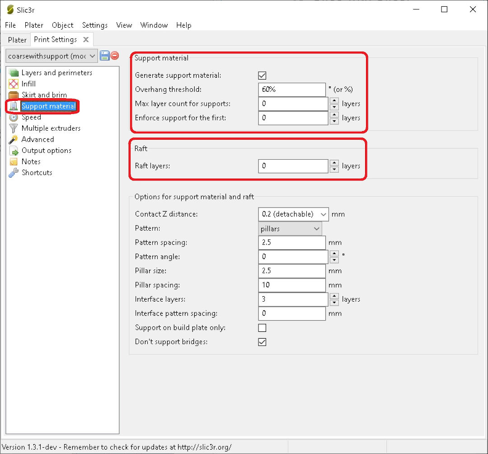Enable Support on build plate only
Image resolution: width=488 pixels, height=454 pixels.
click(x=262, y=328)
